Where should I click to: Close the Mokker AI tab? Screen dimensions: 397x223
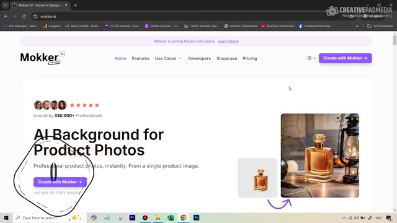click(x=66, y=5)
